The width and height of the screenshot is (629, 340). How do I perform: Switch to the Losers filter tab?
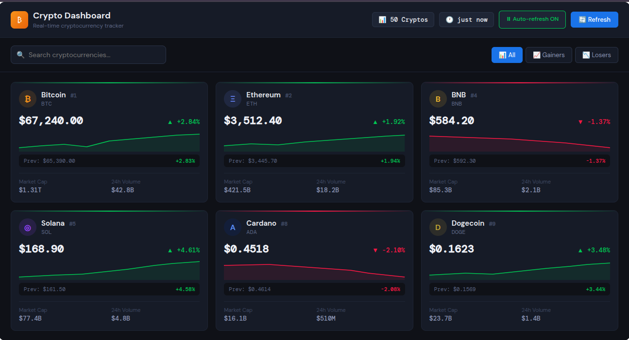point(596,55)
